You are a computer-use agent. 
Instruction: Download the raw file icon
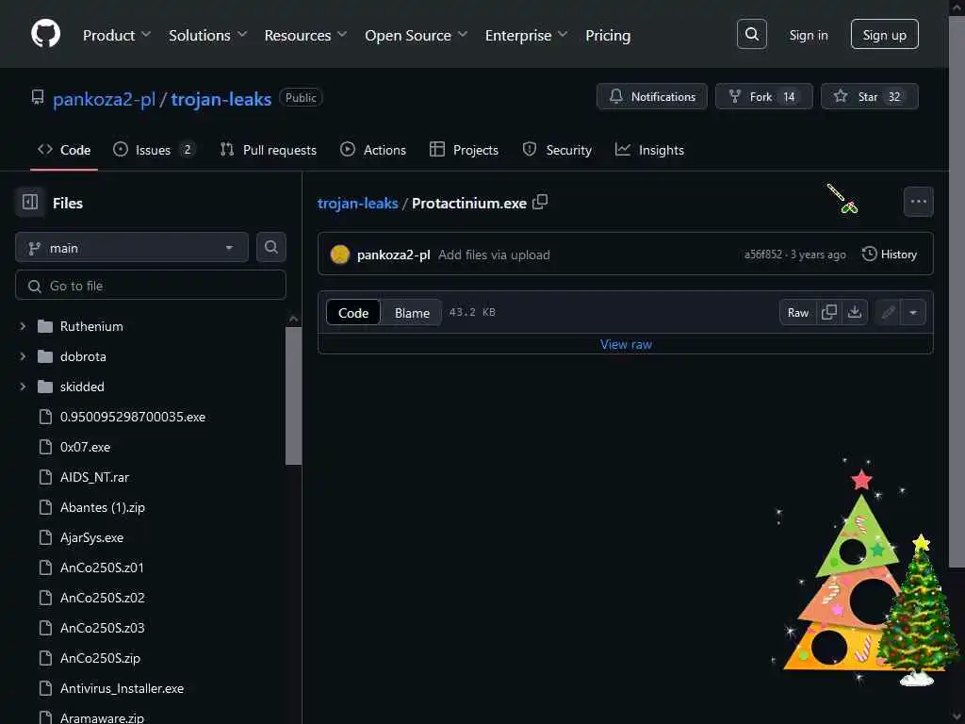(x=854, y=312)
